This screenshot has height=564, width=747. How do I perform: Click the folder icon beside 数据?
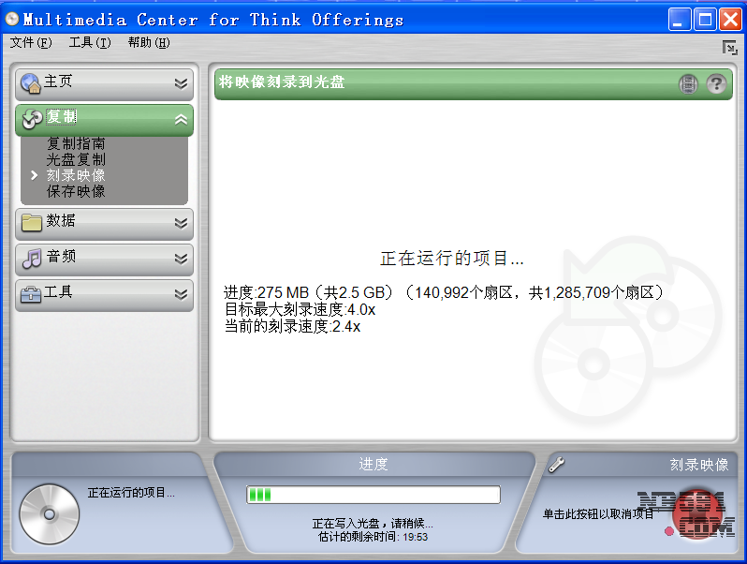(x=31, y=222)
